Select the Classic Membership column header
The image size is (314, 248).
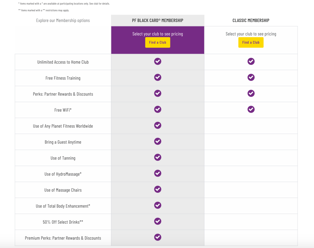[x=251, y=21]
